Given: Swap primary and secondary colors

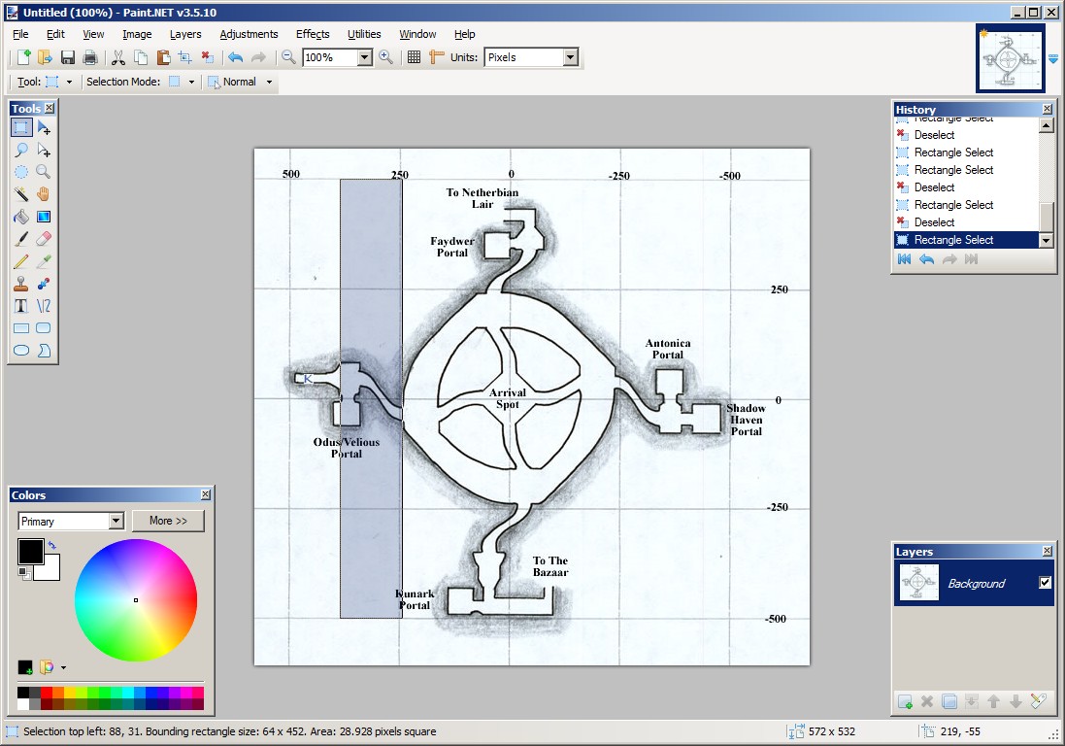Looking at the screenshot, I should point(51,545).
